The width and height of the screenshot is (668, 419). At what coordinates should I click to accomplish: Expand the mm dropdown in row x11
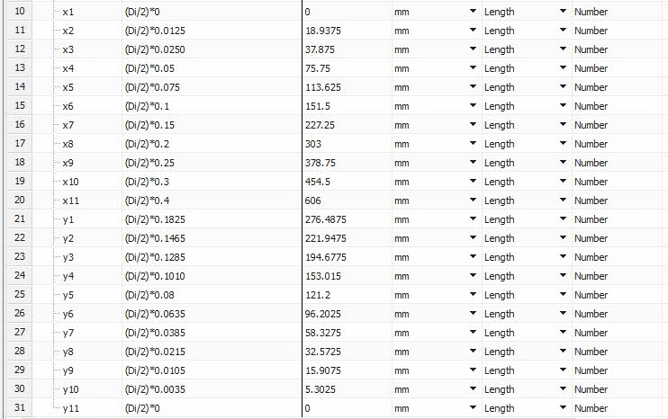473,201
